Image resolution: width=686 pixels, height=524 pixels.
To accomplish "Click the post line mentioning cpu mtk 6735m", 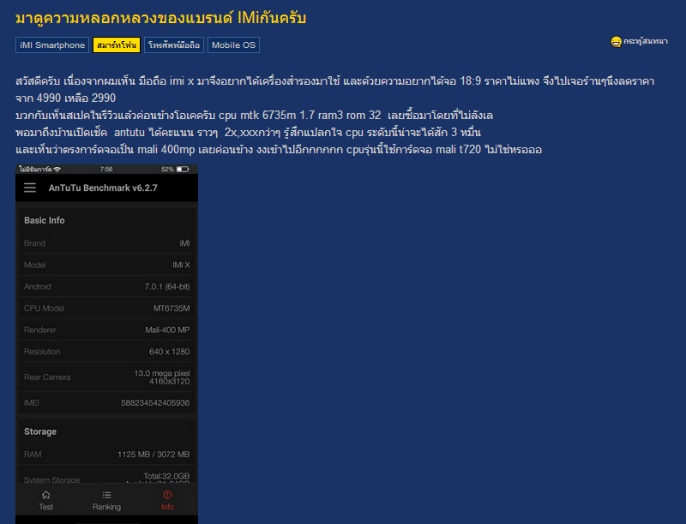I will pos(254,116).
